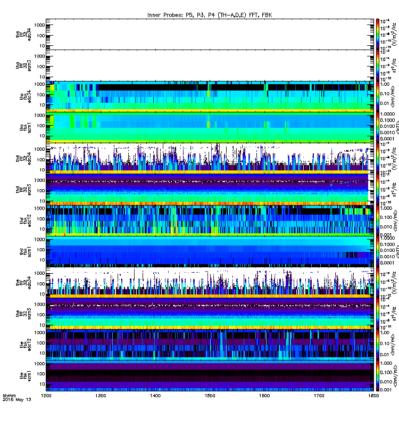Click the 'thd fbk scm1' panel label
The height and width of the screenshot is (426, 399).
click(x=26, y=251)
